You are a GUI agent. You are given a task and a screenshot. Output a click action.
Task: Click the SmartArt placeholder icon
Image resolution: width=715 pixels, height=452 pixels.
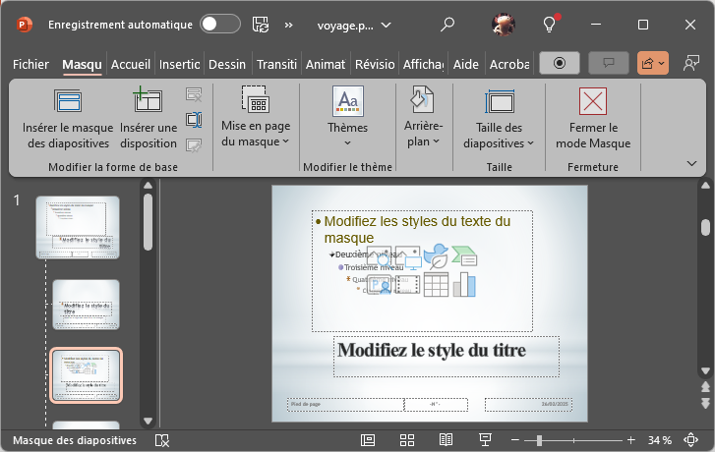(x=464, y=255)
